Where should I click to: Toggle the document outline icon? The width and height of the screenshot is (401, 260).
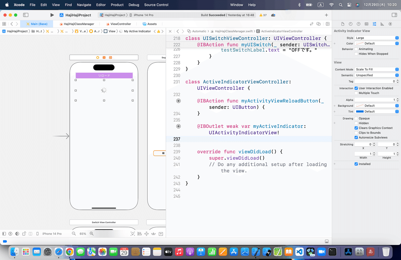coord(4,234)
